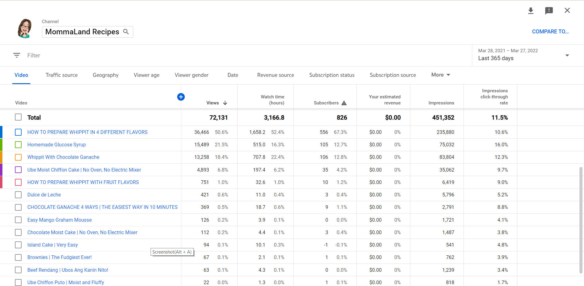Viewport: 584px width, 286px height.
Task: Switch to the Traffic source tab
Action: tap(61, 75)
